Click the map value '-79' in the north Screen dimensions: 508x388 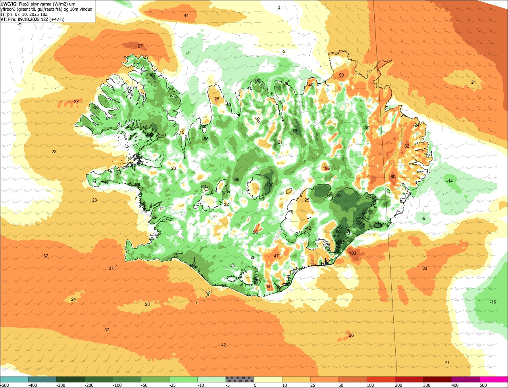tap(294, 131)
